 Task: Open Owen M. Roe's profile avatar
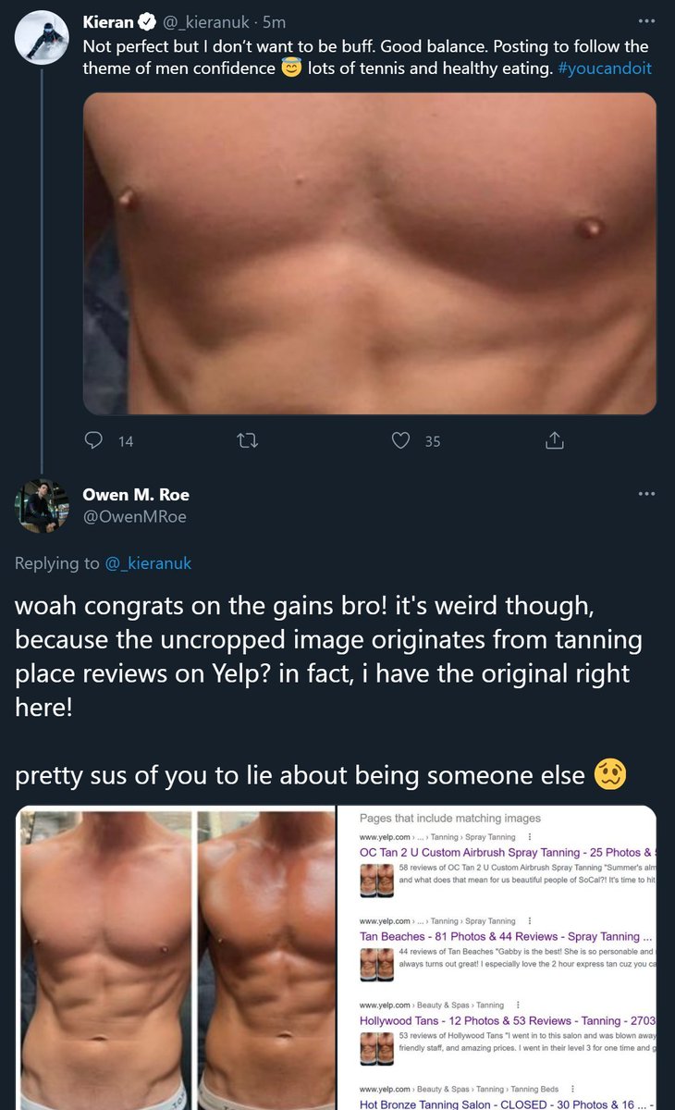[42, 506]
